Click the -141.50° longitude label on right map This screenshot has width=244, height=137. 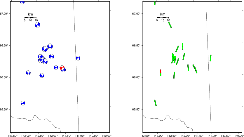tap(198, 136)
